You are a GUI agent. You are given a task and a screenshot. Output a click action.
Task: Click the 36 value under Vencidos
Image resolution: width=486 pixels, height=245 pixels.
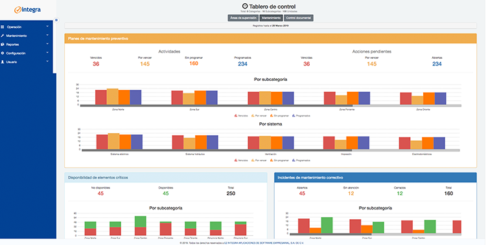tap(96, 64)
